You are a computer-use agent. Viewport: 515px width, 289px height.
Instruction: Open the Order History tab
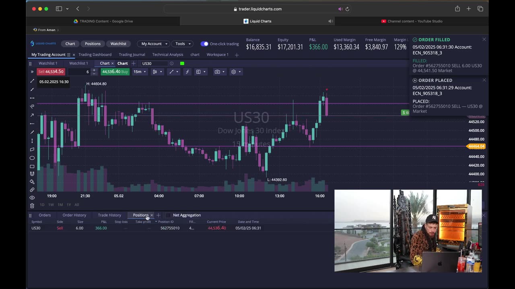click(74, 215)
